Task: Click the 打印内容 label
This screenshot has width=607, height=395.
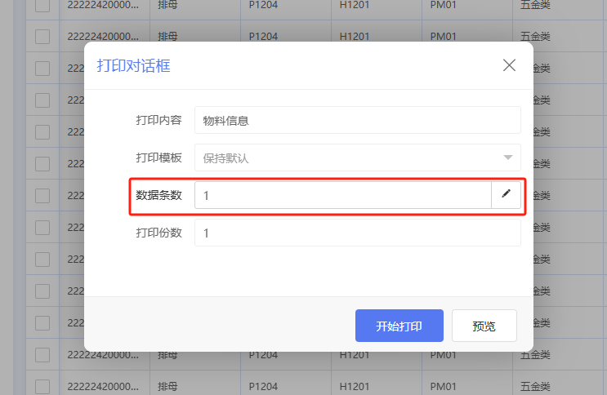Action: click(158, 120)
